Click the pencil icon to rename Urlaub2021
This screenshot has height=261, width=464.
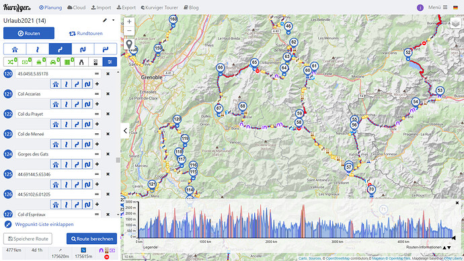click(x=105, y=20)
